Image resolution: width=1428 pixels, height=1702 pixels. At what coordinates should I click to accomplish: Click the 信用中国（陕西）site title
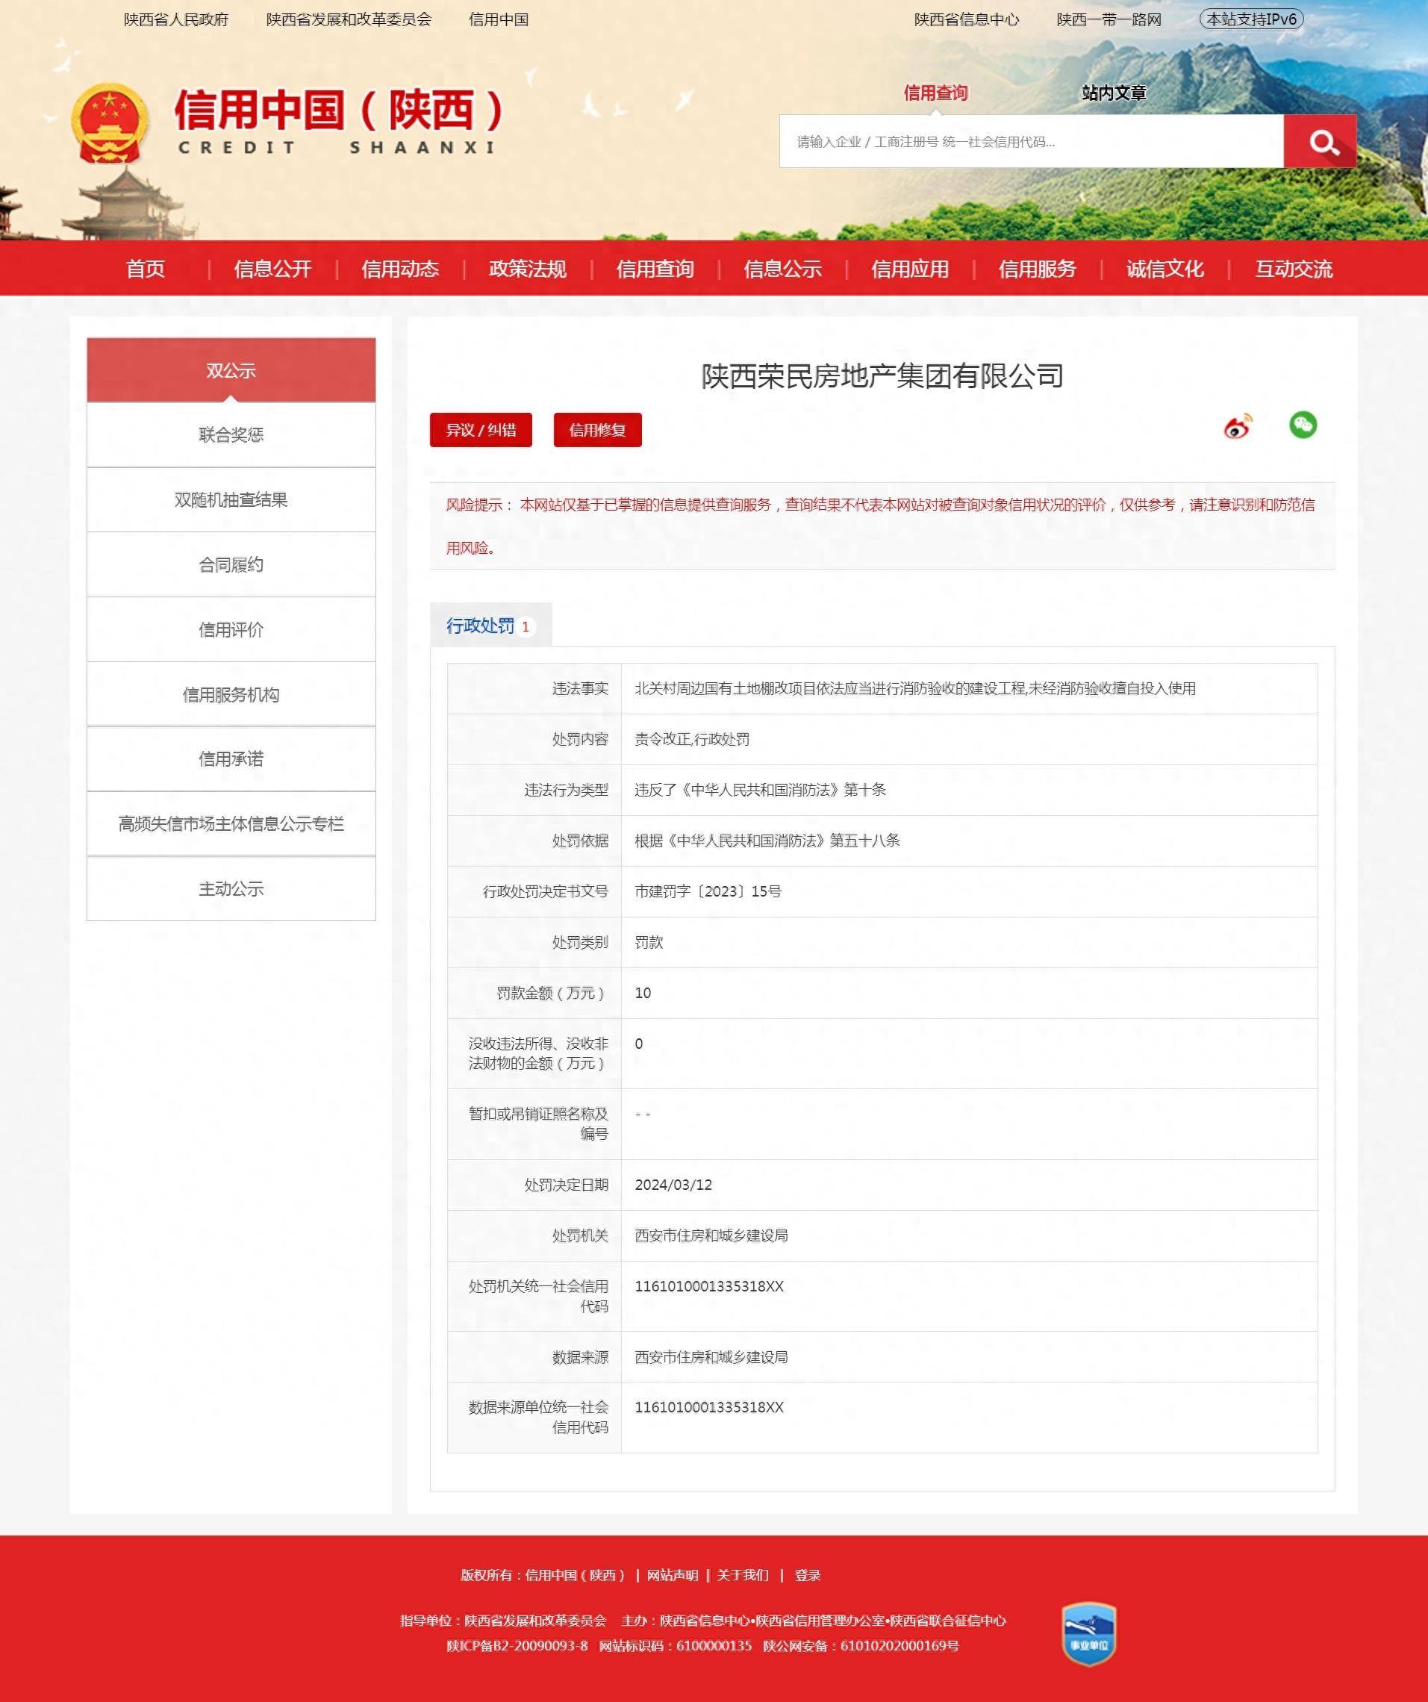339,110
